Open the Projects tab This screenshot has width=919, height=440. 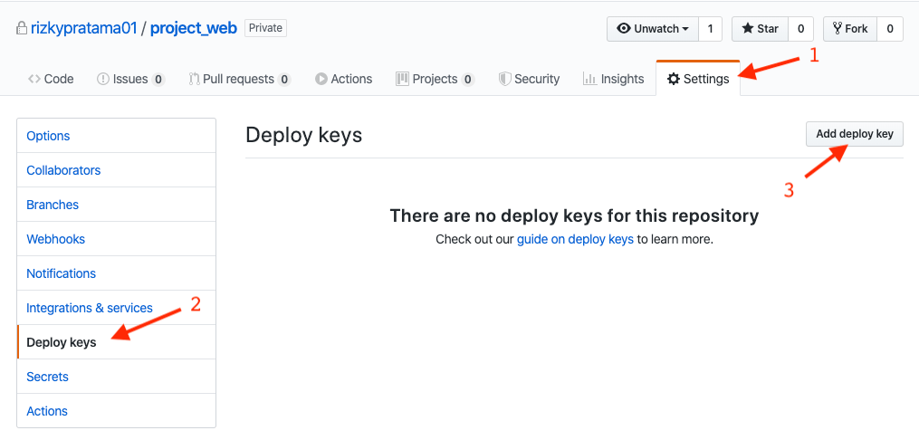436,79
